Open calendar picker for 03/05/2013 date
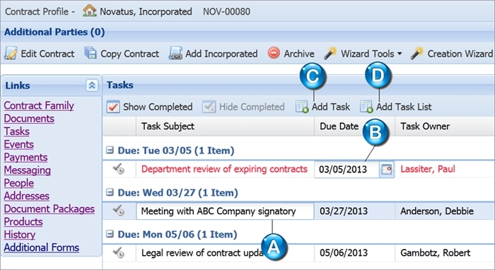This screenshot has width=495, height=270. (x=386, y=170)
